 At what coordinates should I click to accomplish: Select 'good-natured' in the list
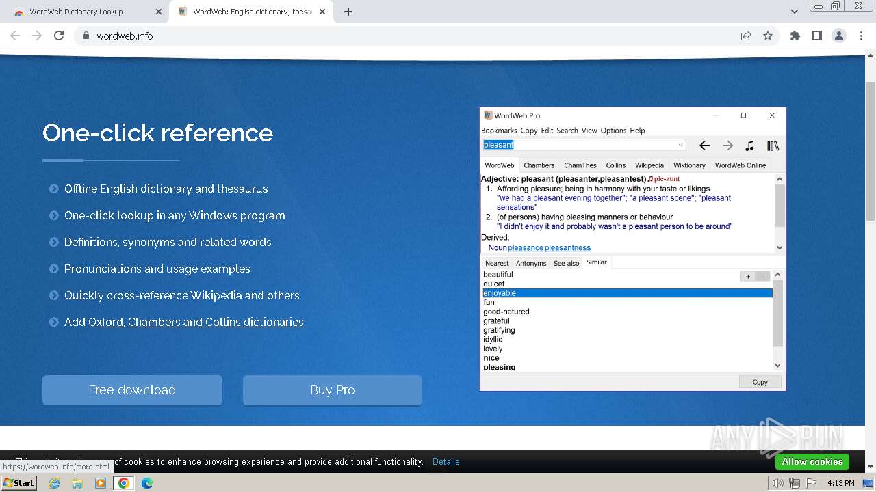506,312
